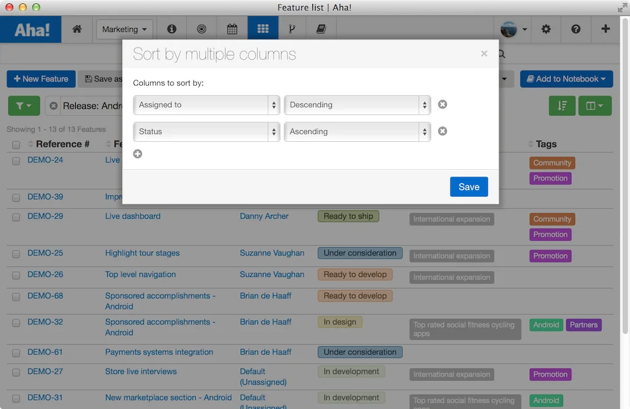
Task: Check the DEMO-68 row checkbox
Action: click(16, 297)
